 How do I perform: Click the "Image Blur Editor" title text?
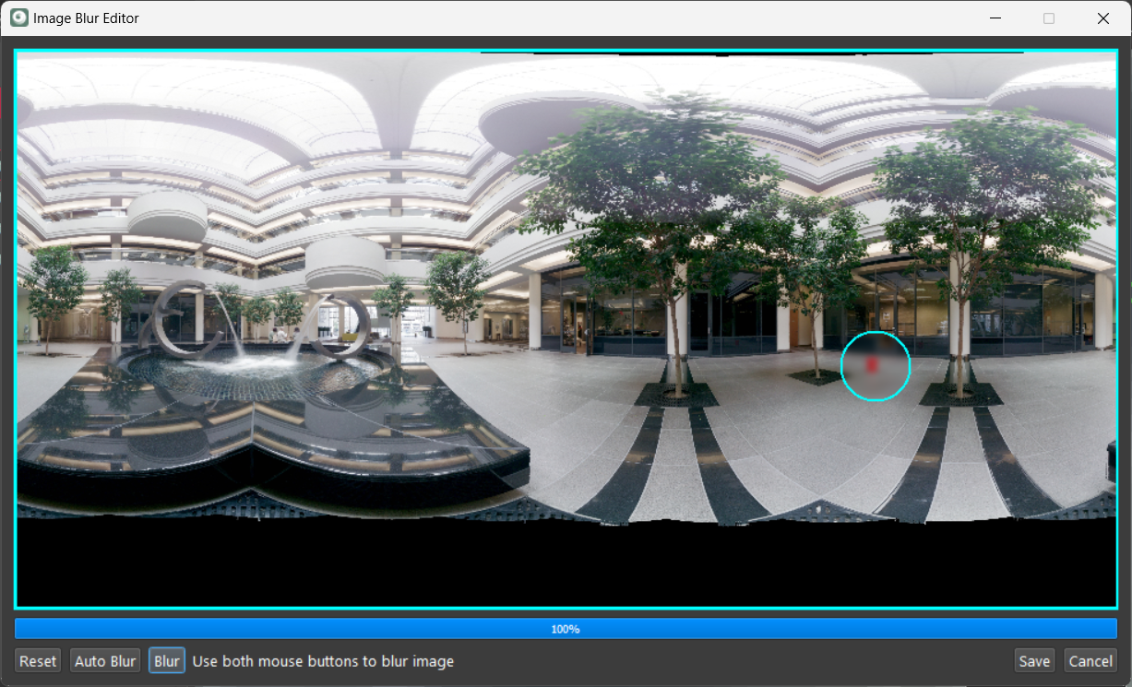pos(86,18)
